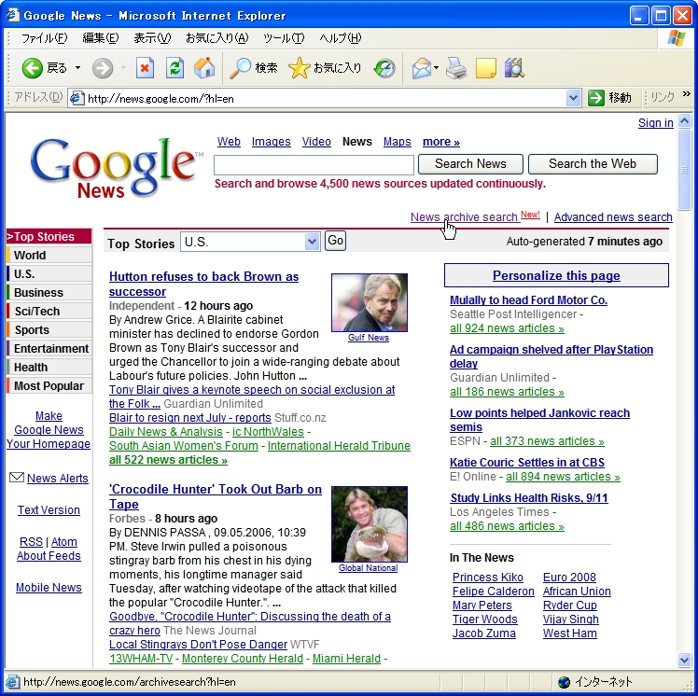This screenshot has height=696, width=698.
Task: Click the Search News button
Action: tap(470, 164)
